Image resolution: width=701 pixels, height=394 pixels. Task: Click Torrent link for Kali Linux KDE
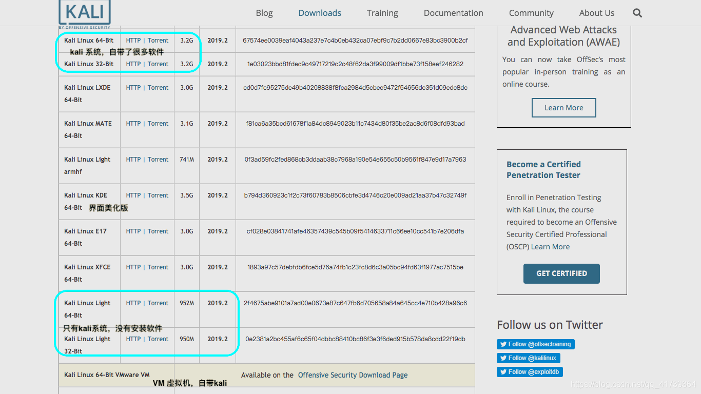[x=158, y=195]
